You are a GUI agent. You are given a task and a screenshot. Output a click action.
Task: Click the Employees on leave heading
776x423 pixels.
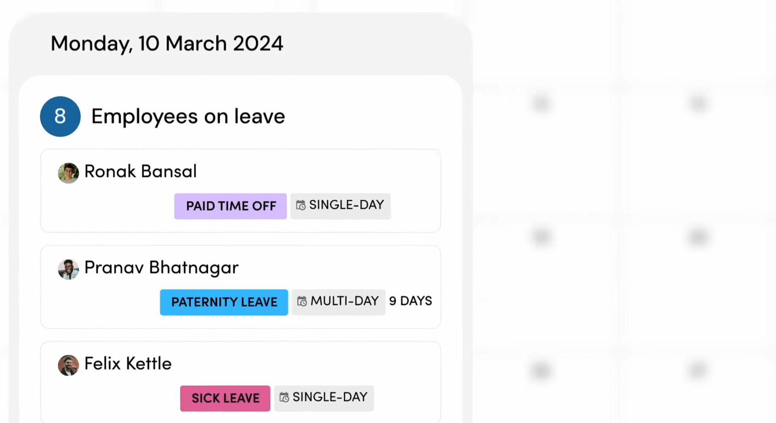click(188, 117)
